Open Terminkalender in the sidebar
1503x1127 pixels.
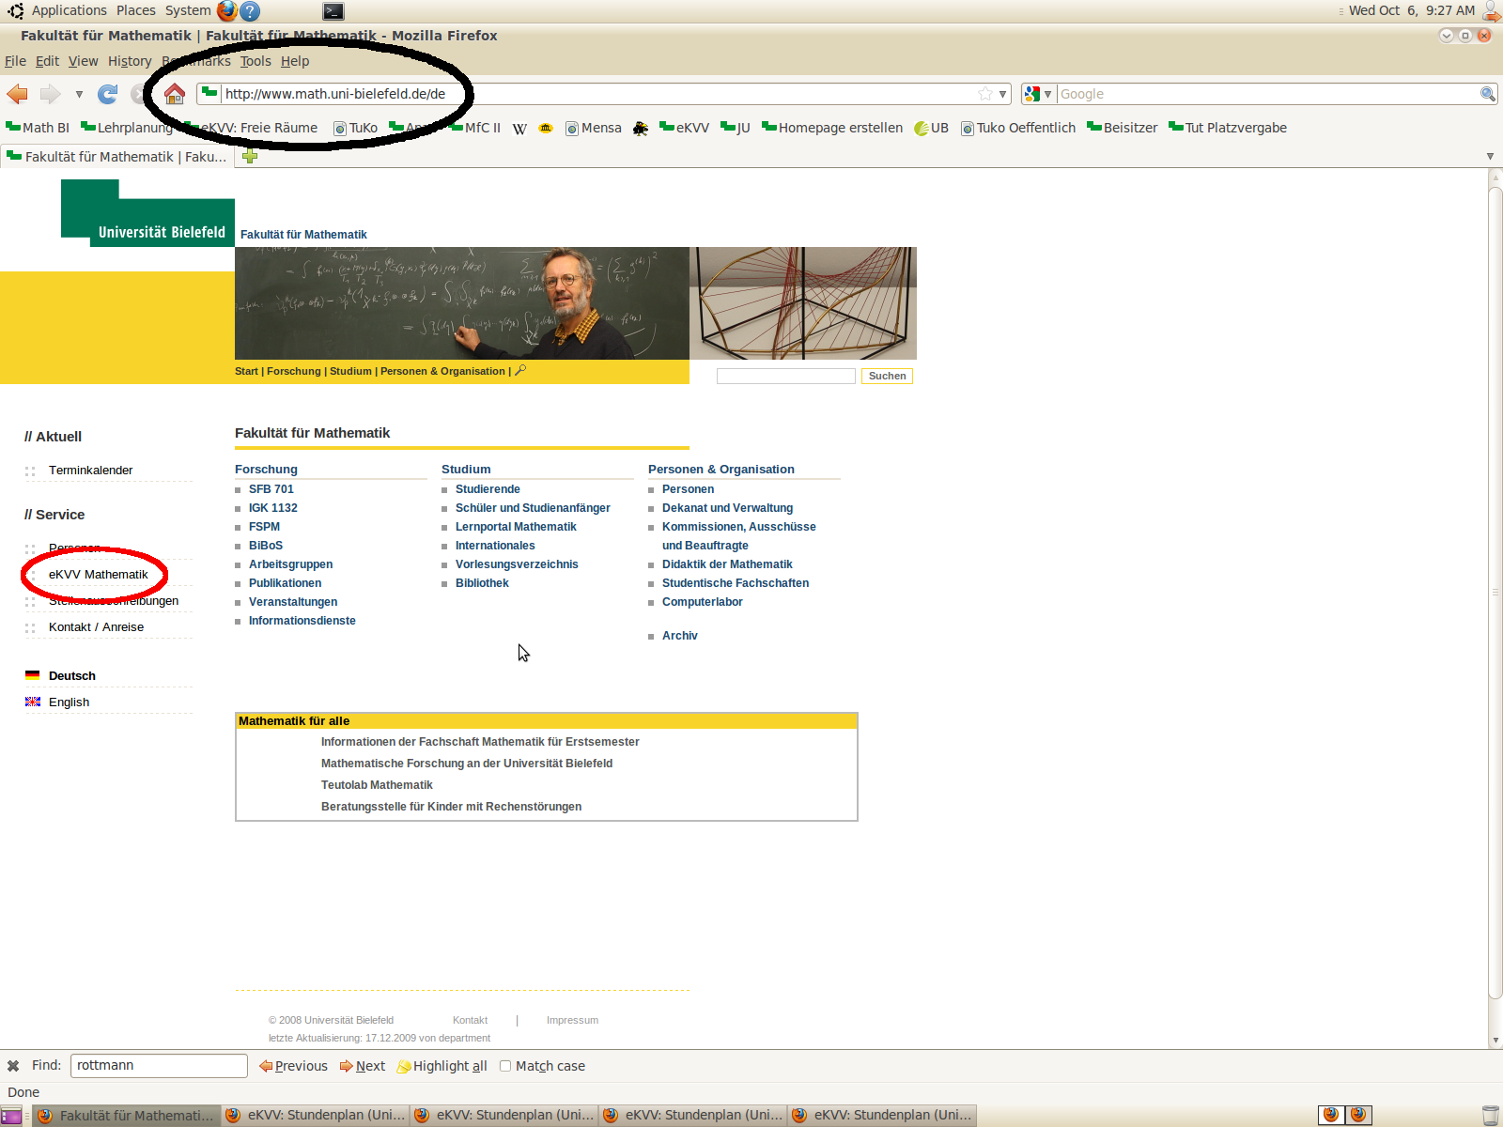91,471
